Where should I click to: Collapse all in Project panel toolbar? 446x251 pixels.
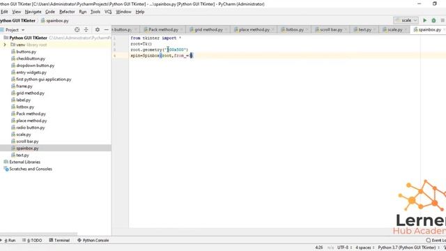pos(86,29)
